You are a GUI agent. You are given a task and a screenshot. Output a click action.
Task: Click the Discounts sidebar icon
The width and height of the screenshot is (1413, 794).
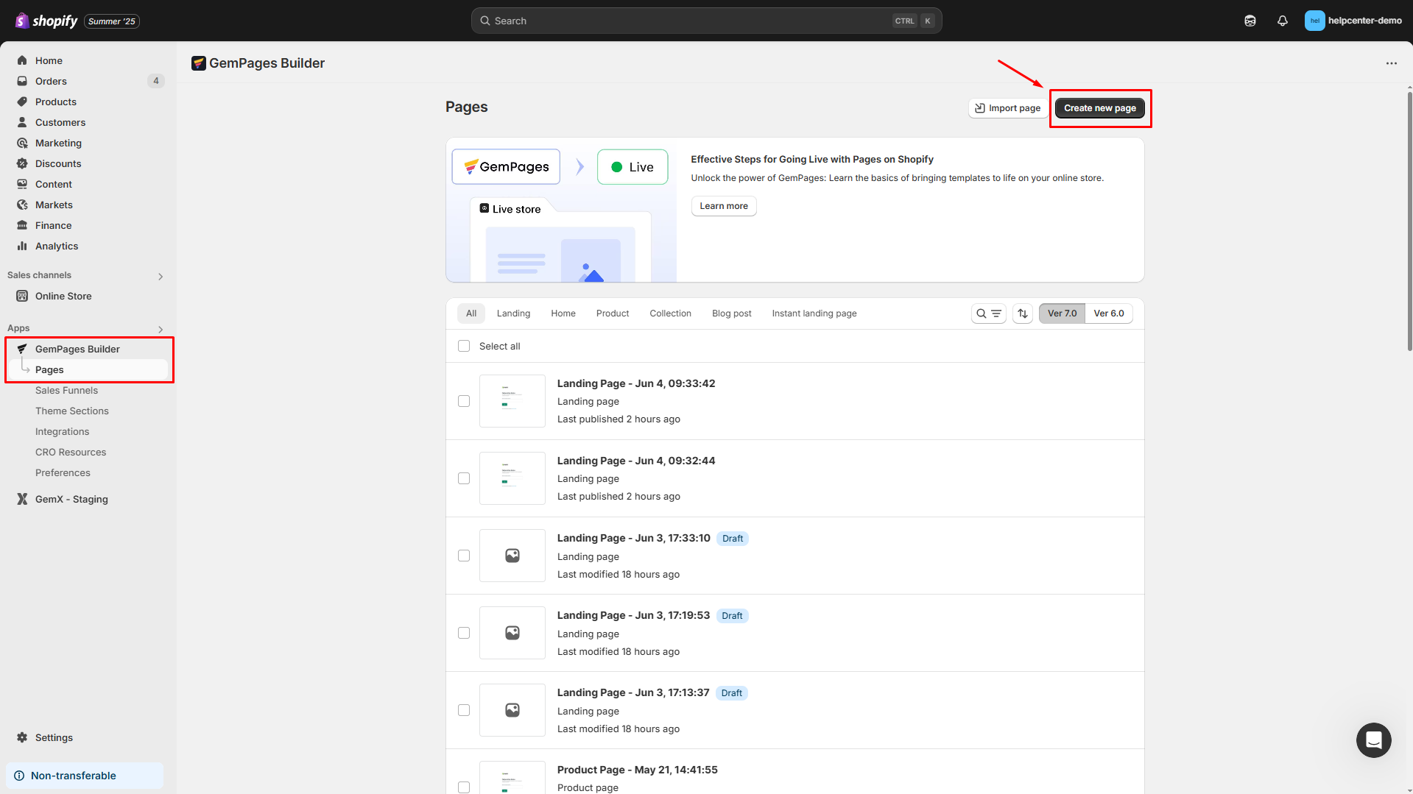click(22, 163)
